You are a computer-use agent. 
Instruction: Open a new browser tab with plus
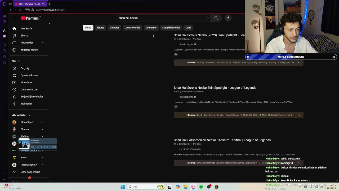tap(50, 4)
